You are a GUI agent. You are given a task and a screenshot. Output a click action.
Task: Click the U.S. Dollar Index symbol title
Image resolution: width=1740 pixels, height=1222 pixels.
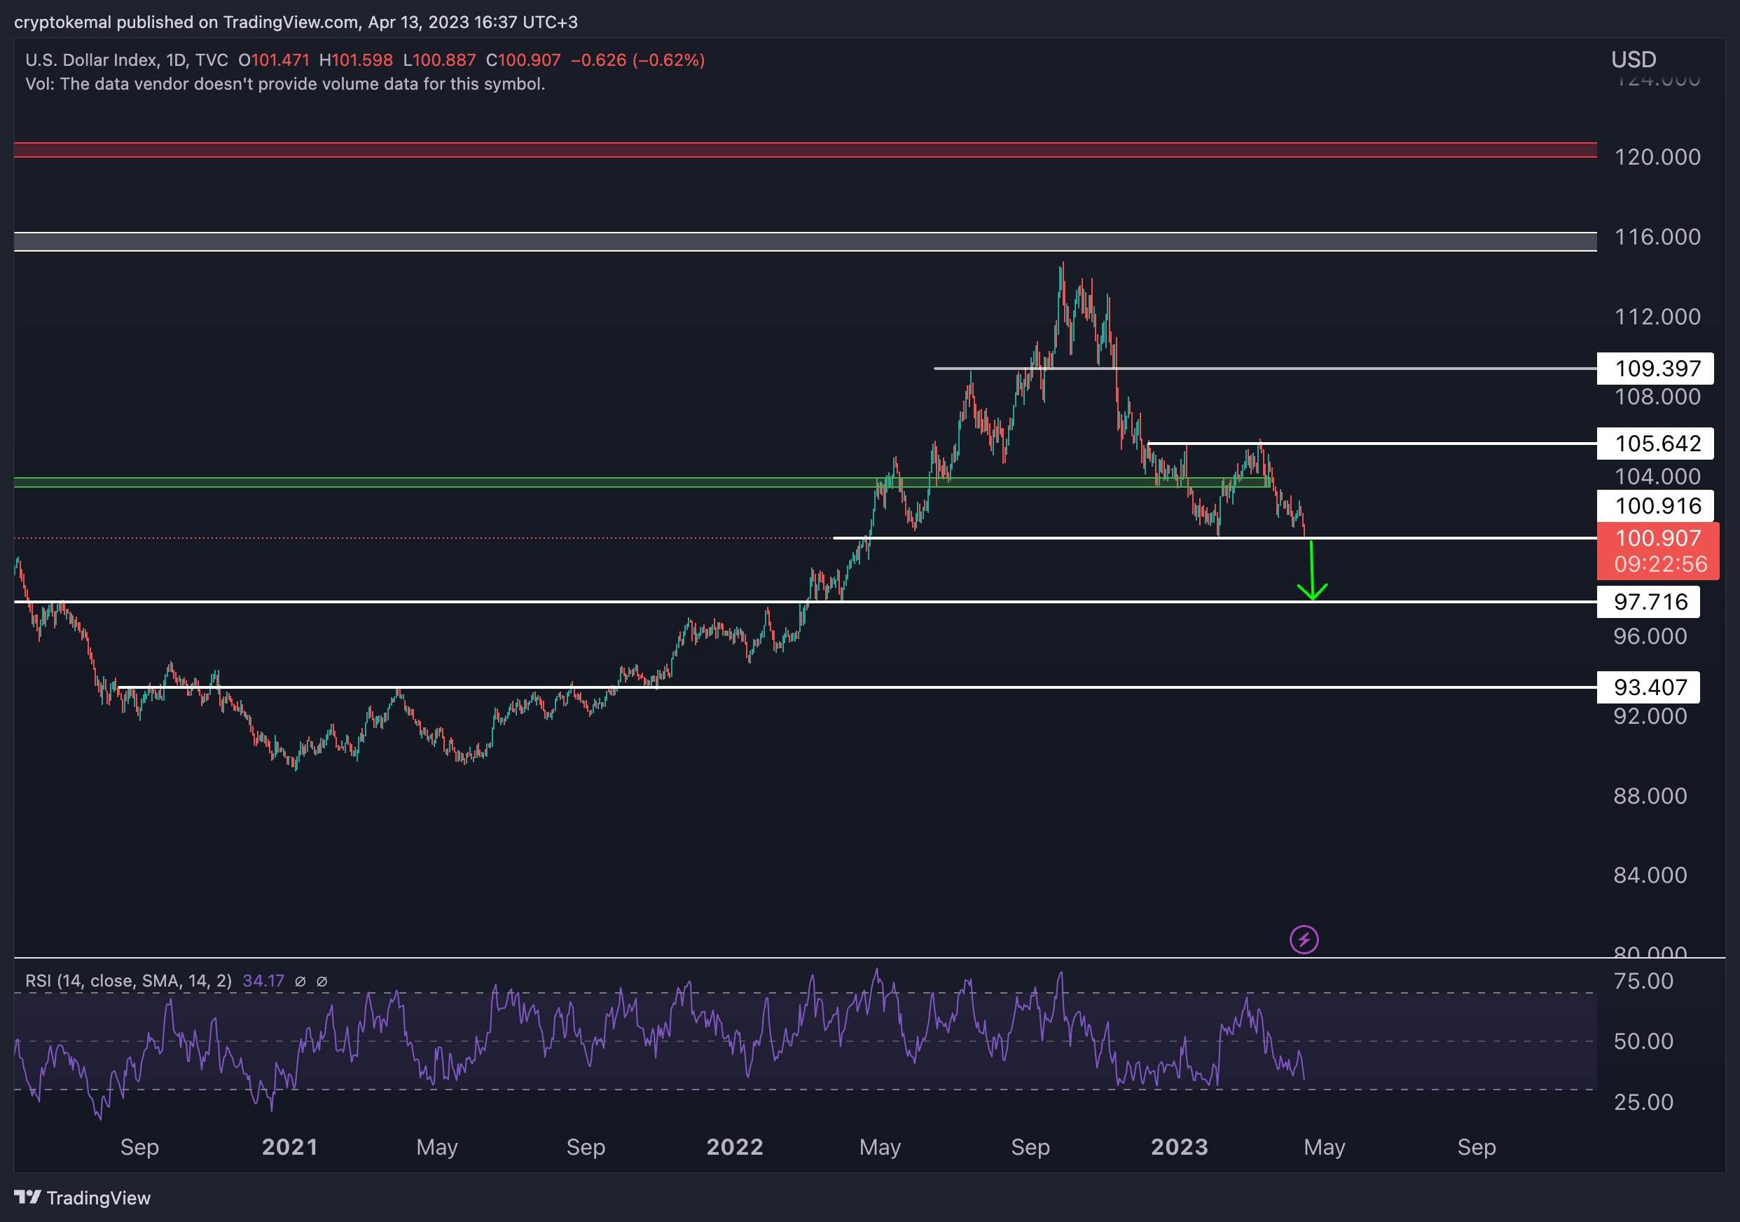(91, 60)
